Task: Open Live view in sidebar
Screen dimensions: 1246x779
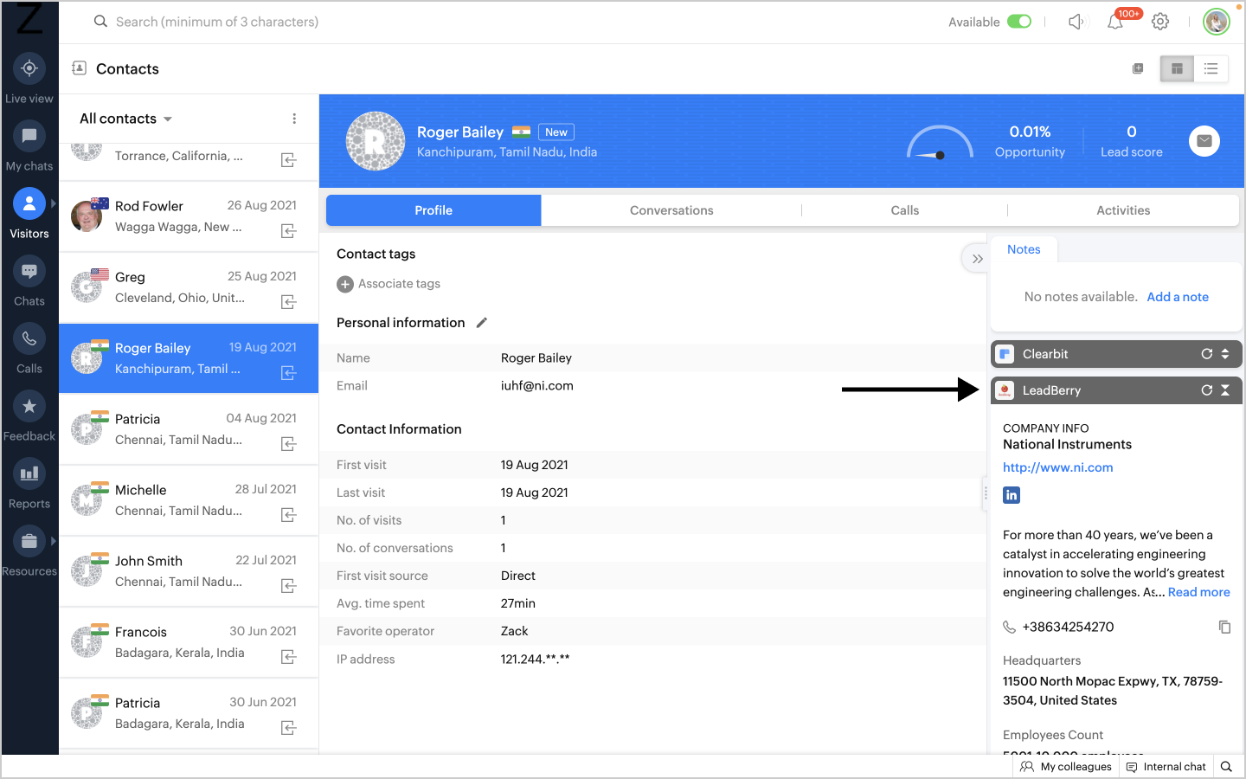Action: pyautogui.click(x=29, y=78)
